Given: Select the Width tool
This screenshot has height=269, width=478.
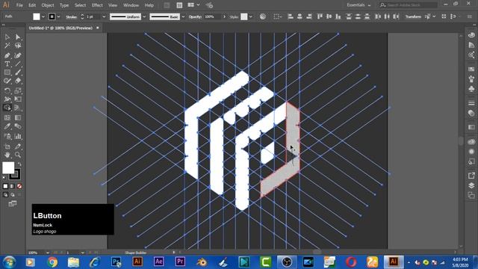Looking at the screenshot, I should tap(7, 99).
